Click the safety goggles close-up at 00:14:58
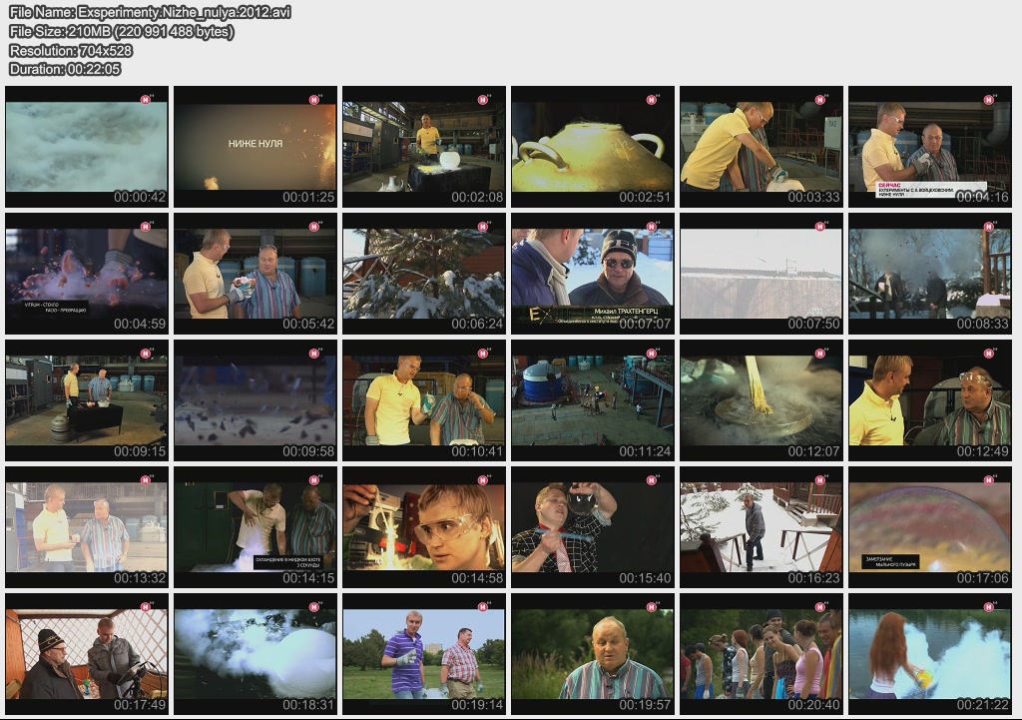 [424, 527]
